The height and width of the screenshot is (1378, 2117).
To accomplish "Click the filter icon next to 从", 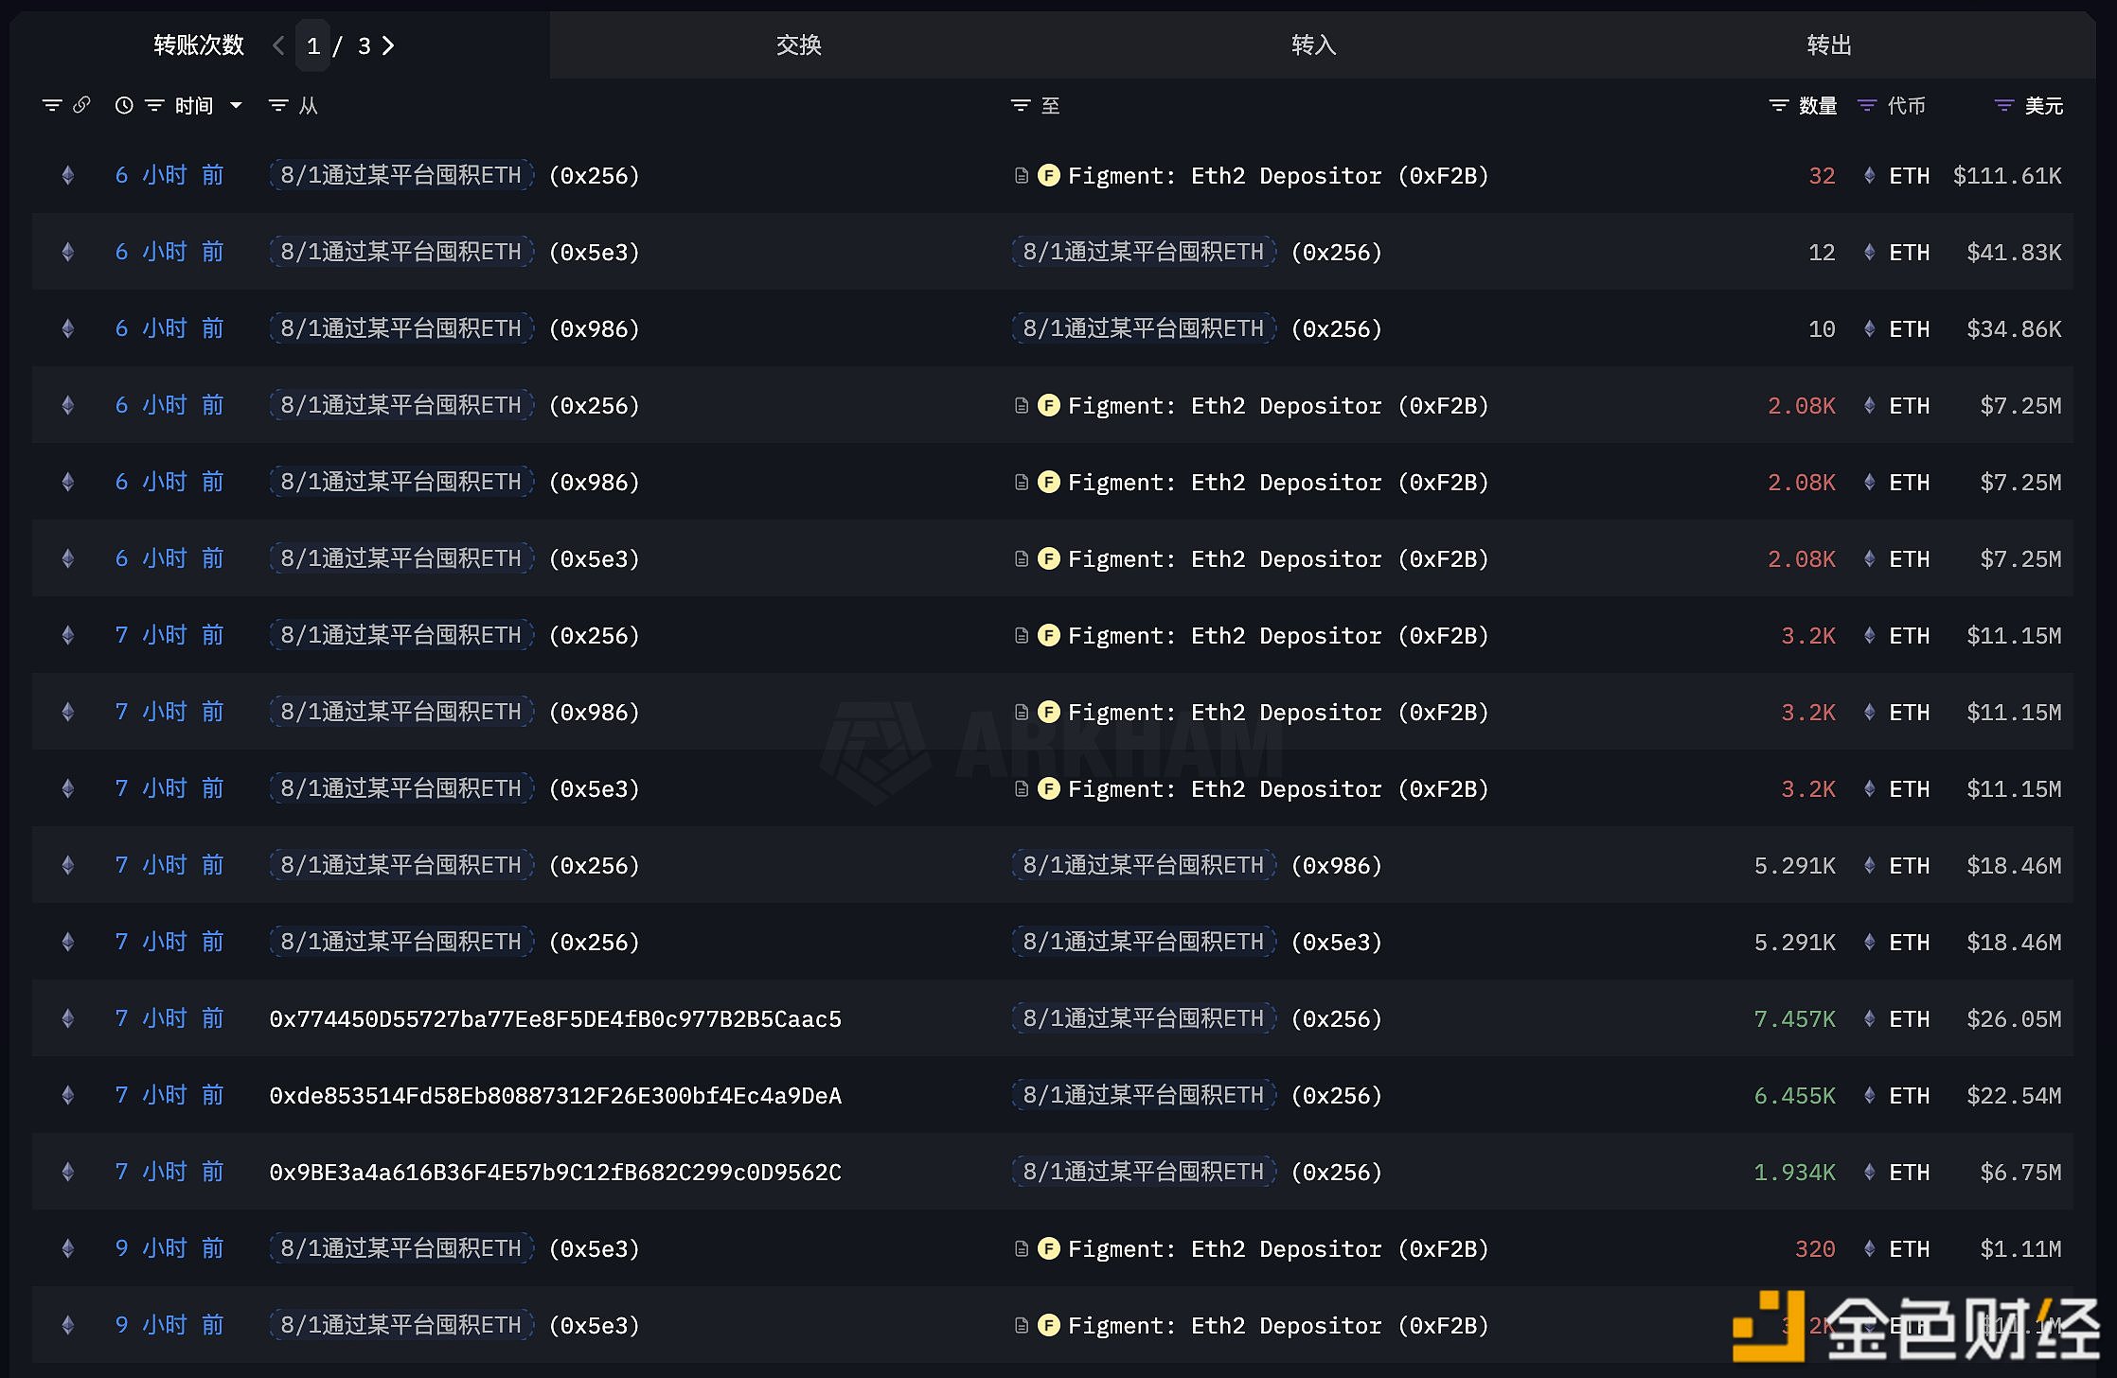I will coord(278,105).
